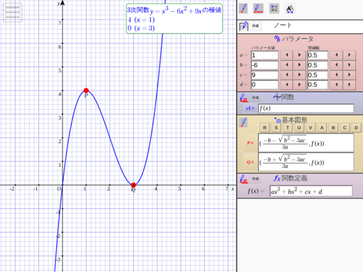Click the パラメータ panel header

point(294,39)
